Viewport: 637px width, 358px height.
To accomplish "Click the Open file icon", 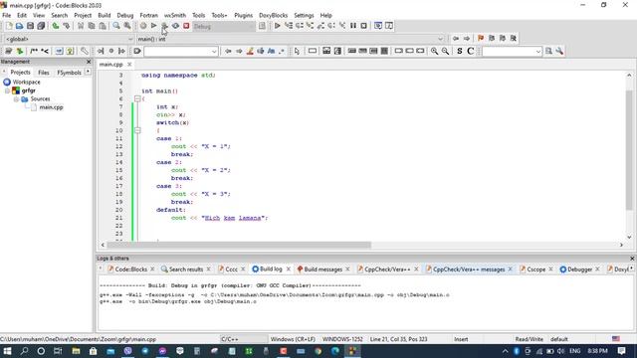I will (x=20, y=26).
